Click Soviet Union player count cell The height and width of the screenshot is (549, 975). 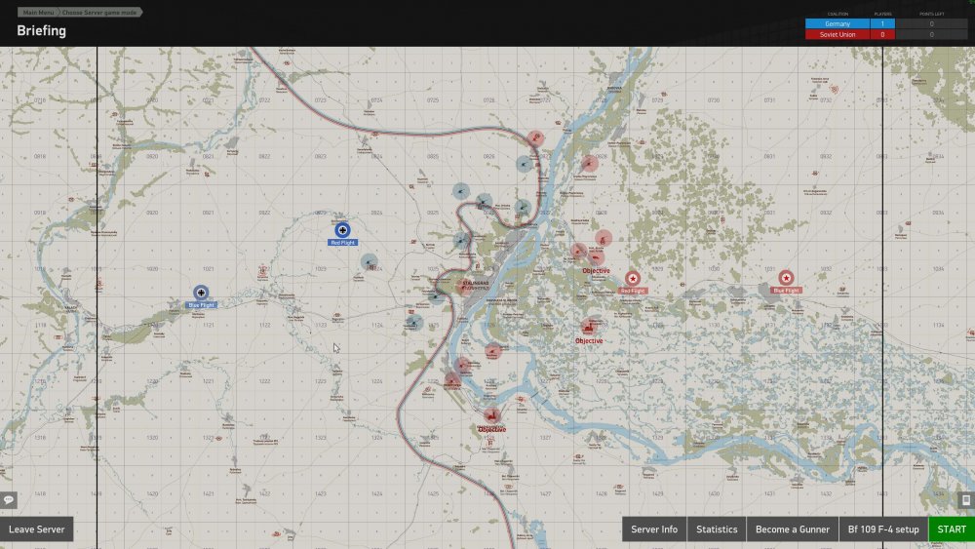tap(882, 35)
